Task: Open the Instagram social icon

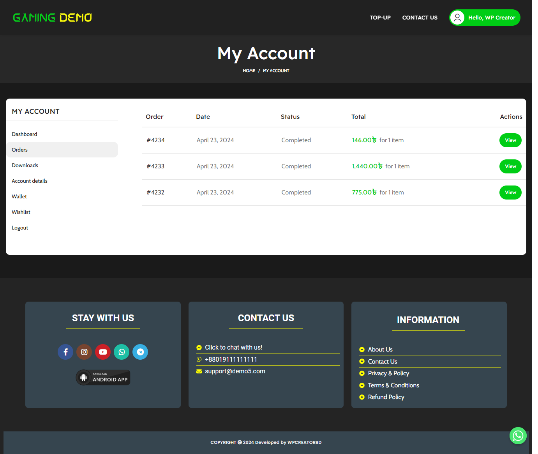Action: pos(84,352)
